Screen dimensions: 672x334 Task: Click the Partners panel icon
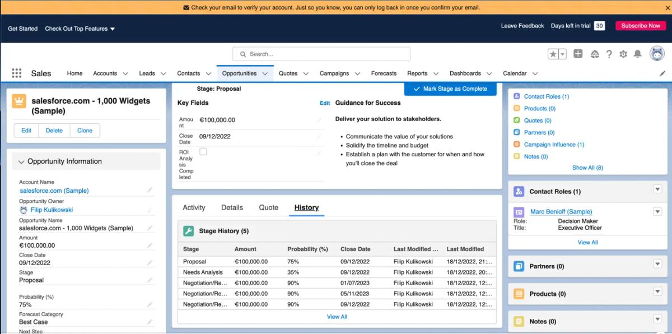click(x=519, y=266)
